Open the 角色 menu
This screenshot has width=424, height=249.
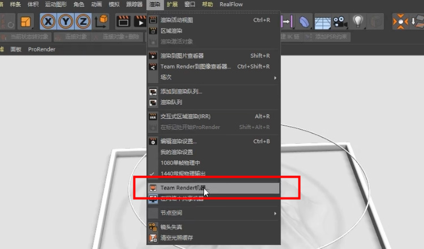[x=79, y=5]
